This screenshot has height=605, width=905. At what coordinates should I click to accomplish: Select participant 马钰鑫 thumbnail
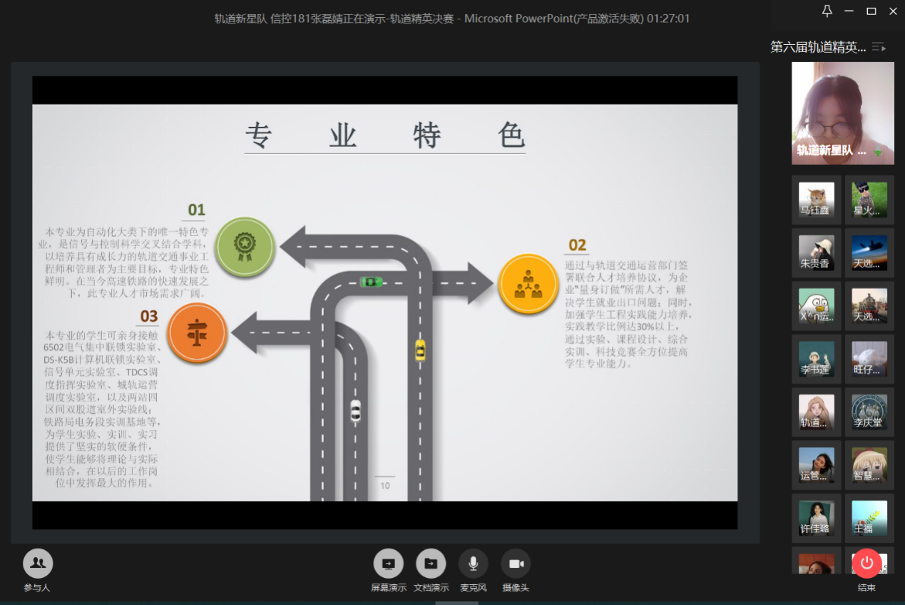(817, 200)
